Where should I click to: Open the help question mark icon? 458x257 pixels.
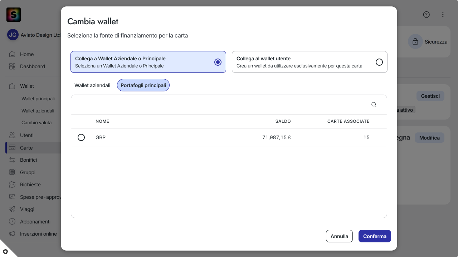tap(426, 15)
